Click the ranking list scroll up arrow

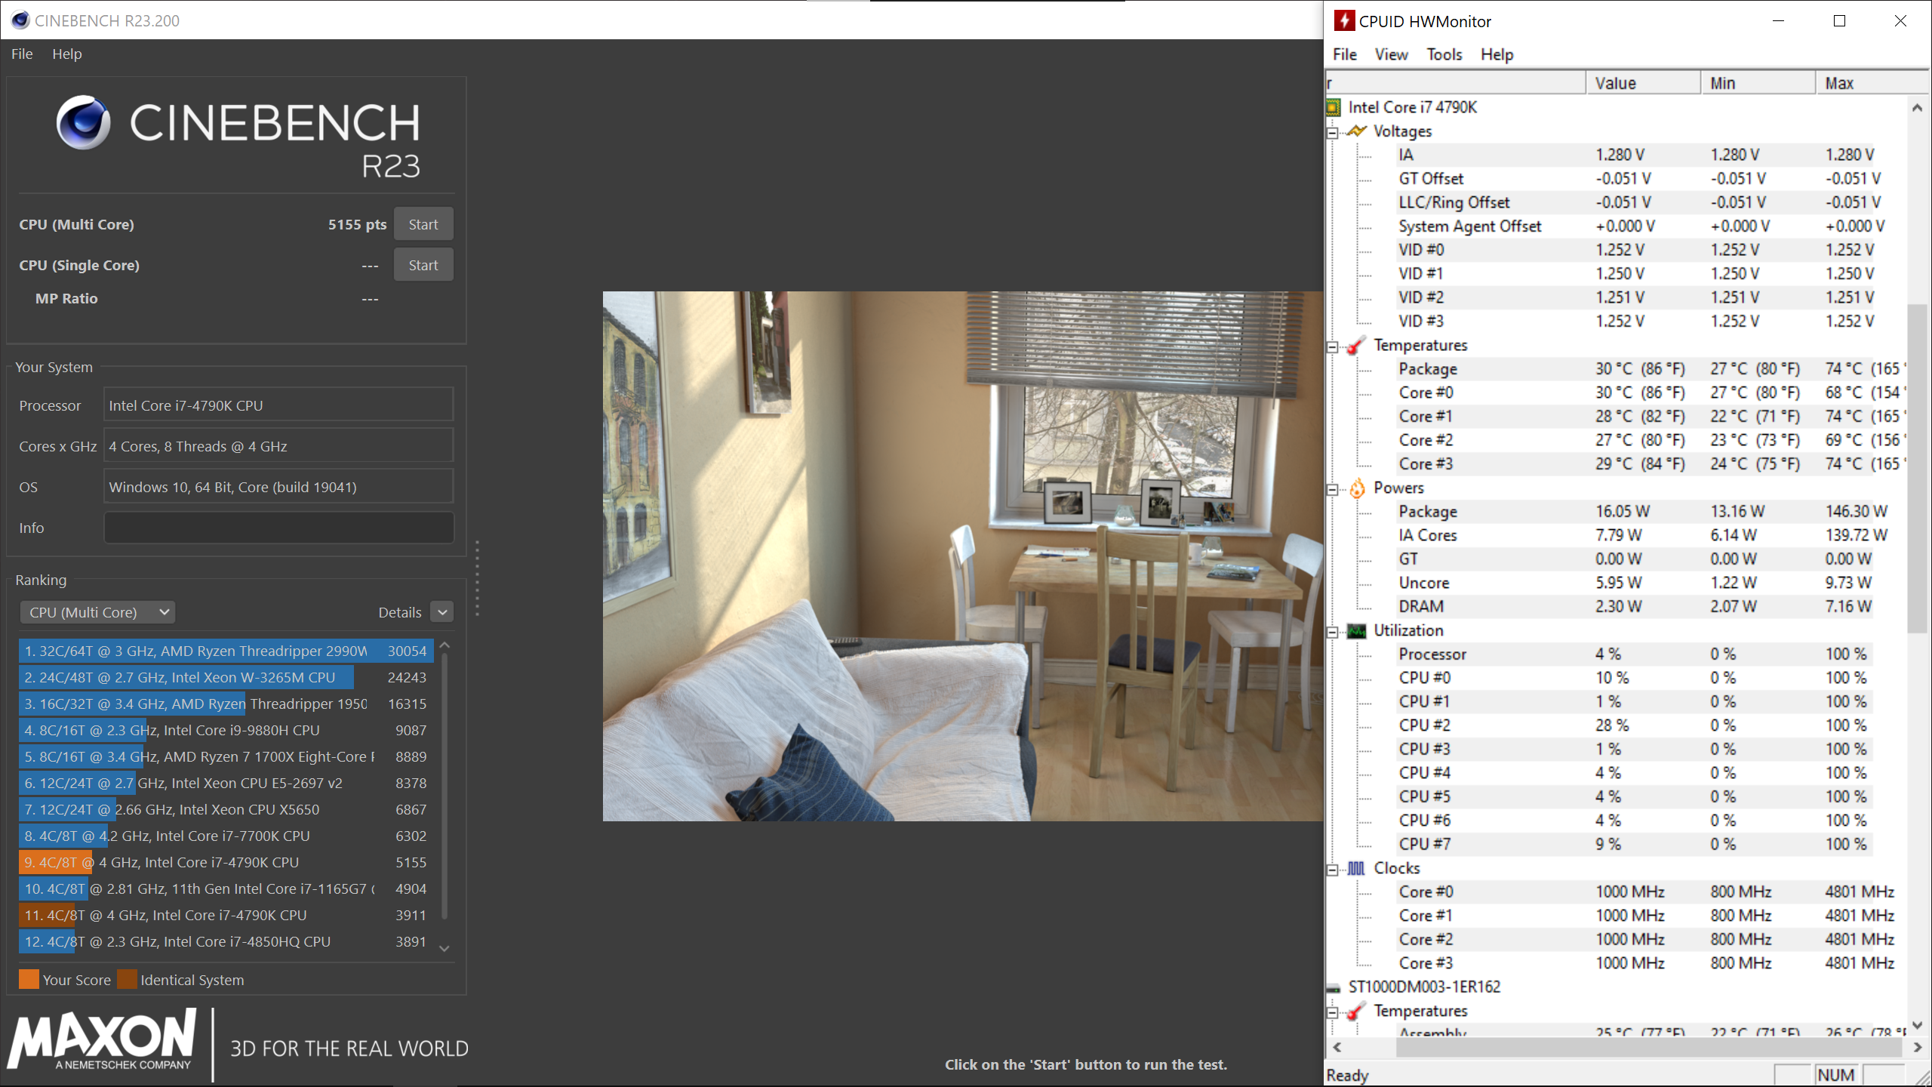coord(445,645)
